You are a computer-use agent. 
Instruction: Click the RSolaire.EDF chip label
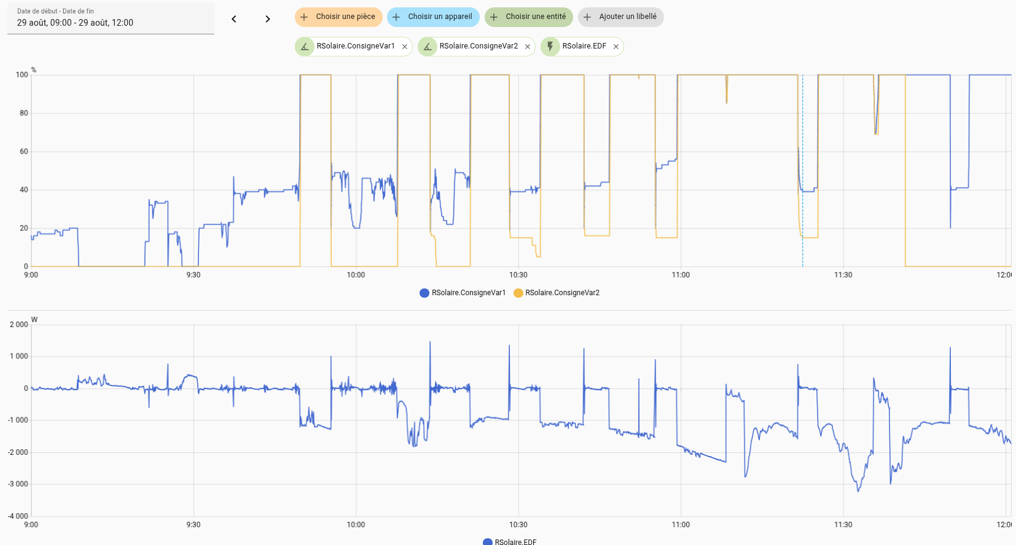[x=584, y=47]
